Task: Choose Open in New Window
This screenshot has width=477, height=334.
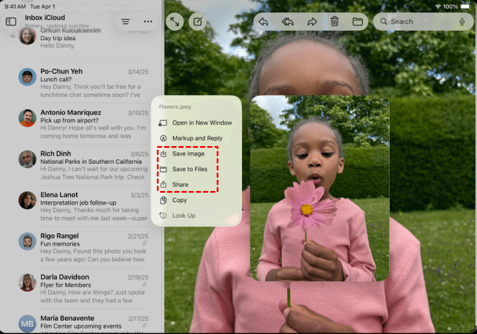Action: [196, 123]
